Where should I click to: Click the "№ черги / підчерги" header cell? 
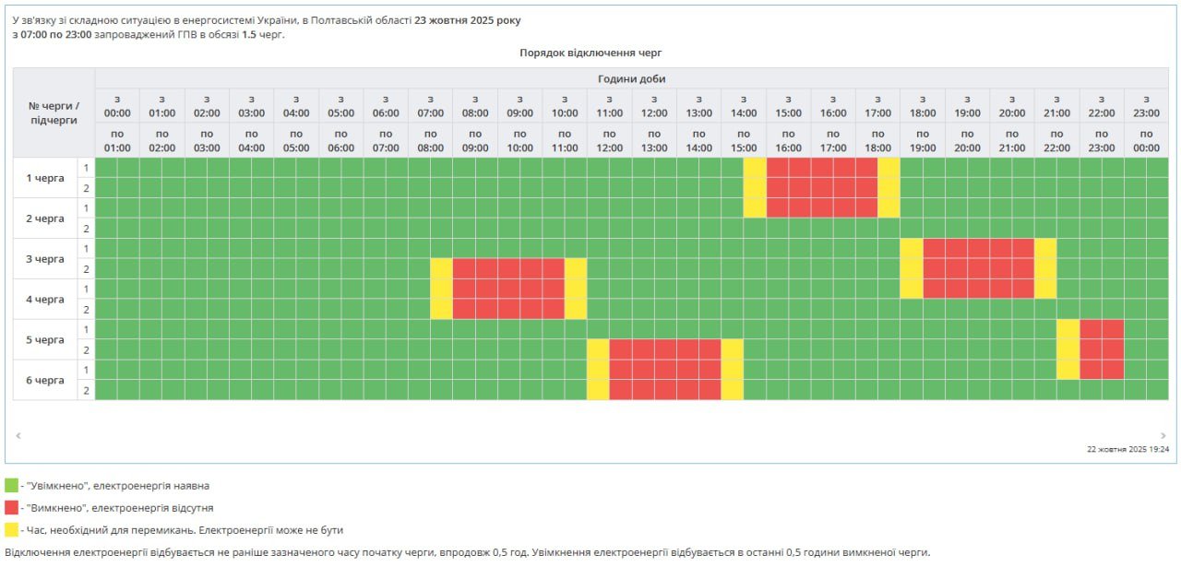pos(54,112)
